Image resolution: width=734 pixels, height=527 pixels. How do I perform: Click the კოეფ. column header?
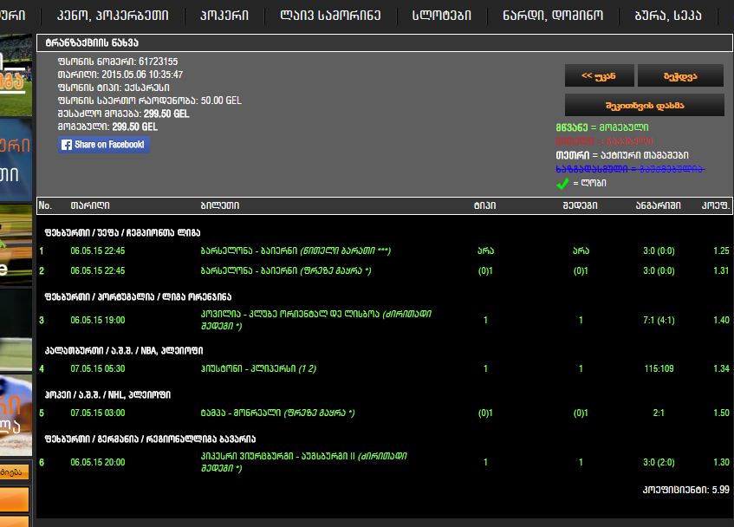point(716,205)
